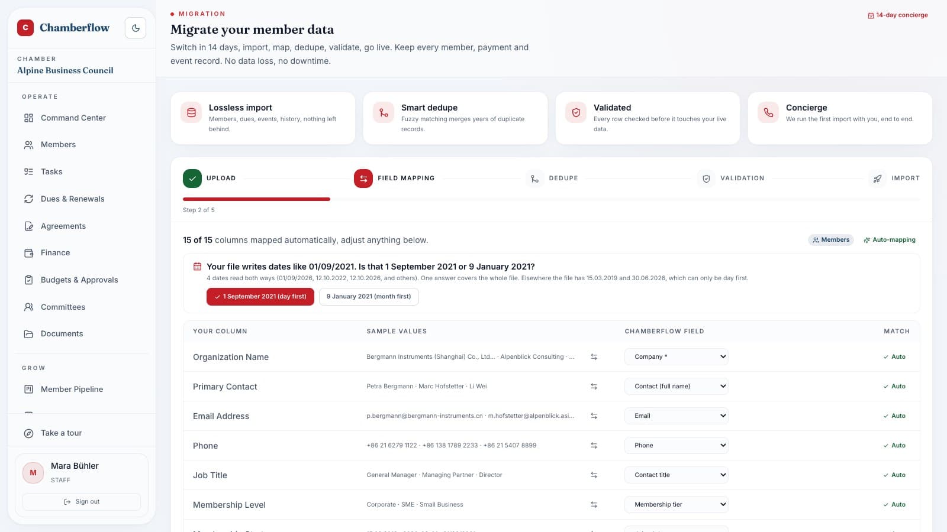Click the 14-day concierge link
947x532 pixels.
click(897, 15)
